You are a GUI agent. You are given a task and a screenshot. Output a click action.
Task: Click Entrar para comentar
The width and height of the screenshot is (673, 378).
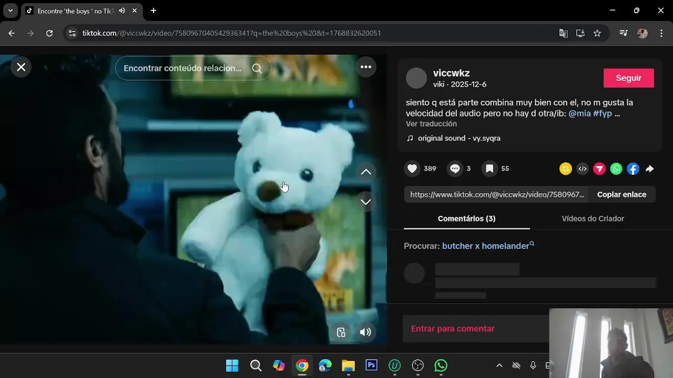(x=453, y=329)
